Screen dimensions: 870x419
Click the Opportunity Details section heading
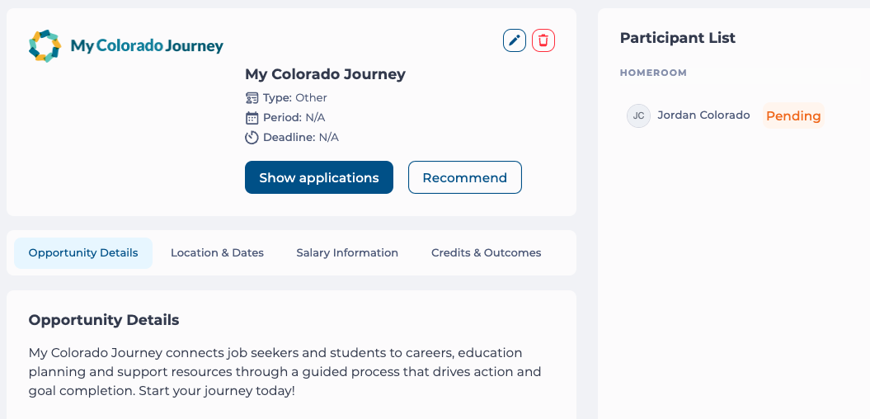104,320
